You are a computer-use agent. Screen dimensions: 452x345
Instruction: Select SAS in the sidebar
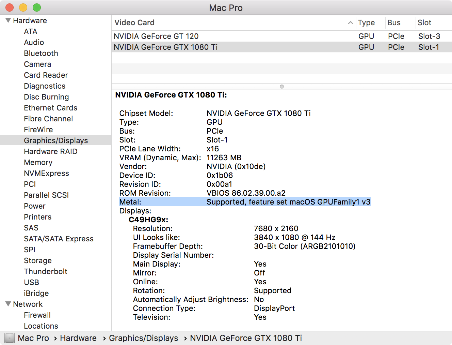(x=31, y=228)
